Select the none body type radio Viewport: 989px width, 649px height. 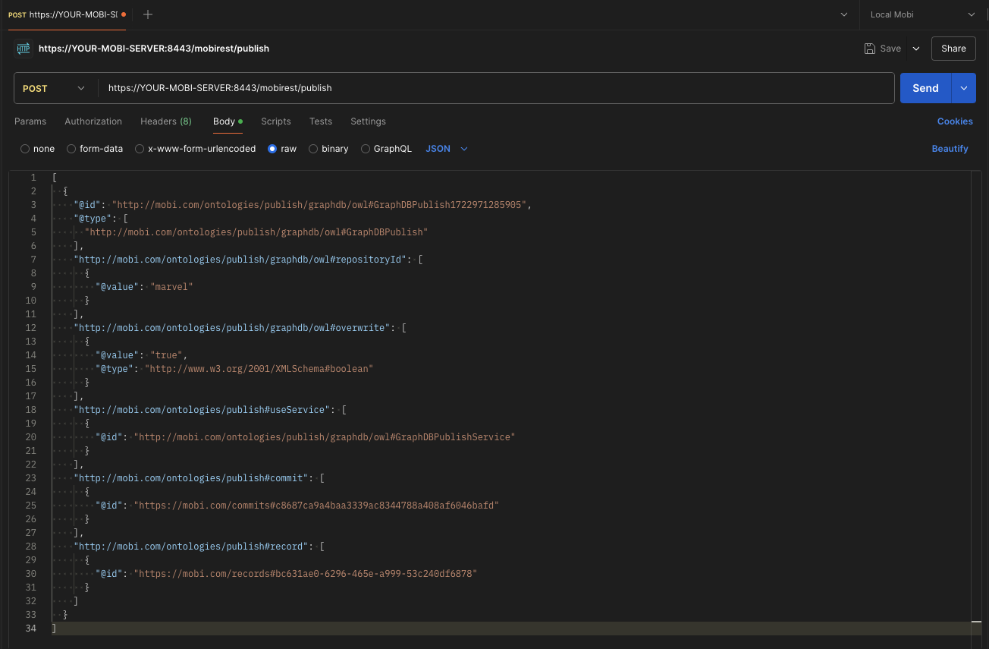(25, 149)
